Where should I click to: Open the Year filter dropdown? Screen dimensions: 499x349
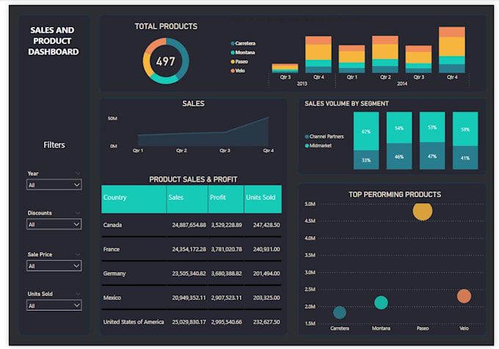click(54, 185)
